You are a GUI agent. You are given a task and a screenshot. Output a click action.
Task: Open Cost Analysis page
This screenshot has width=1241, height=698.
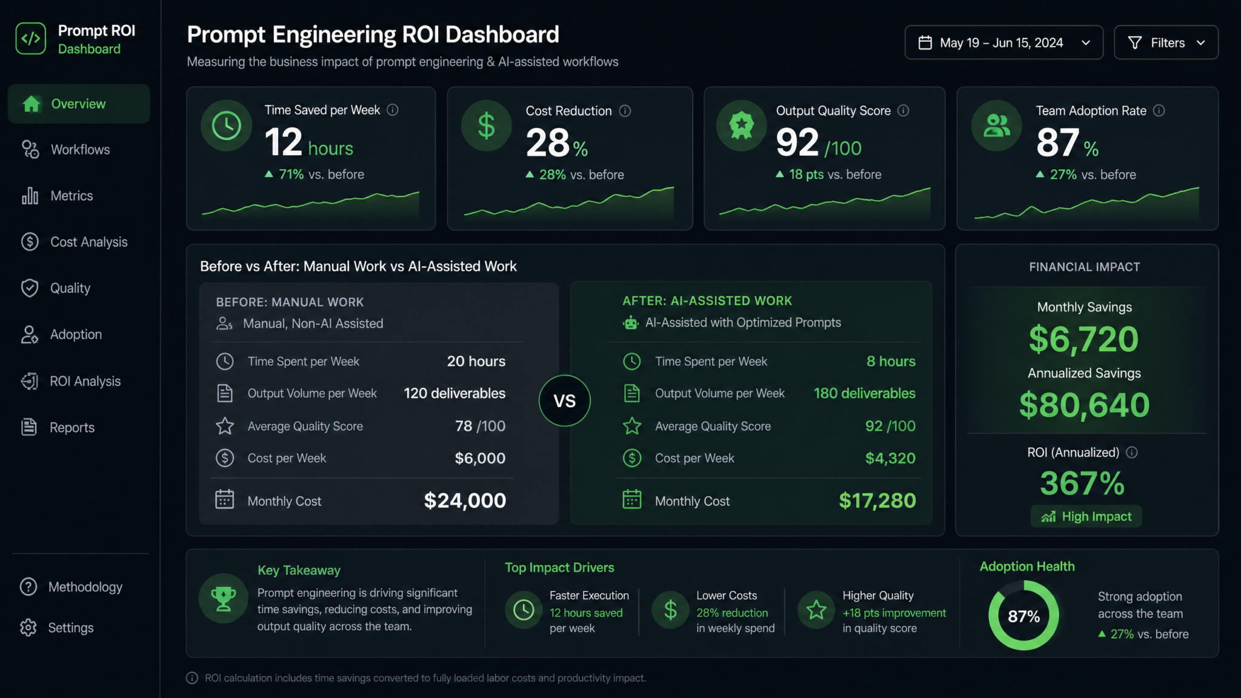tap(79, 242)
